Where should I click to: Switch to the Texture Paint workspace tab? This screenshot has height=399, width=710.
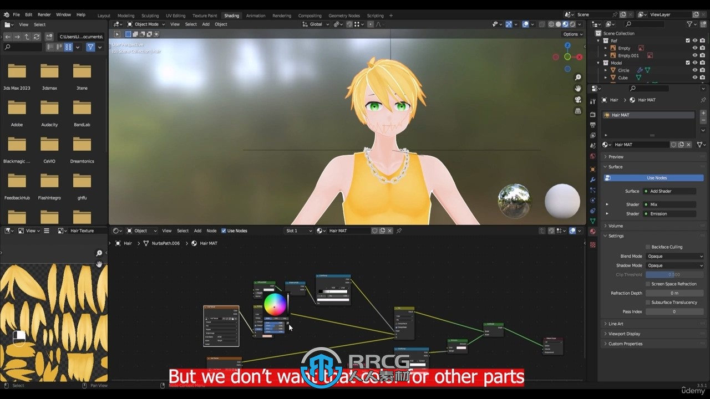205,16
